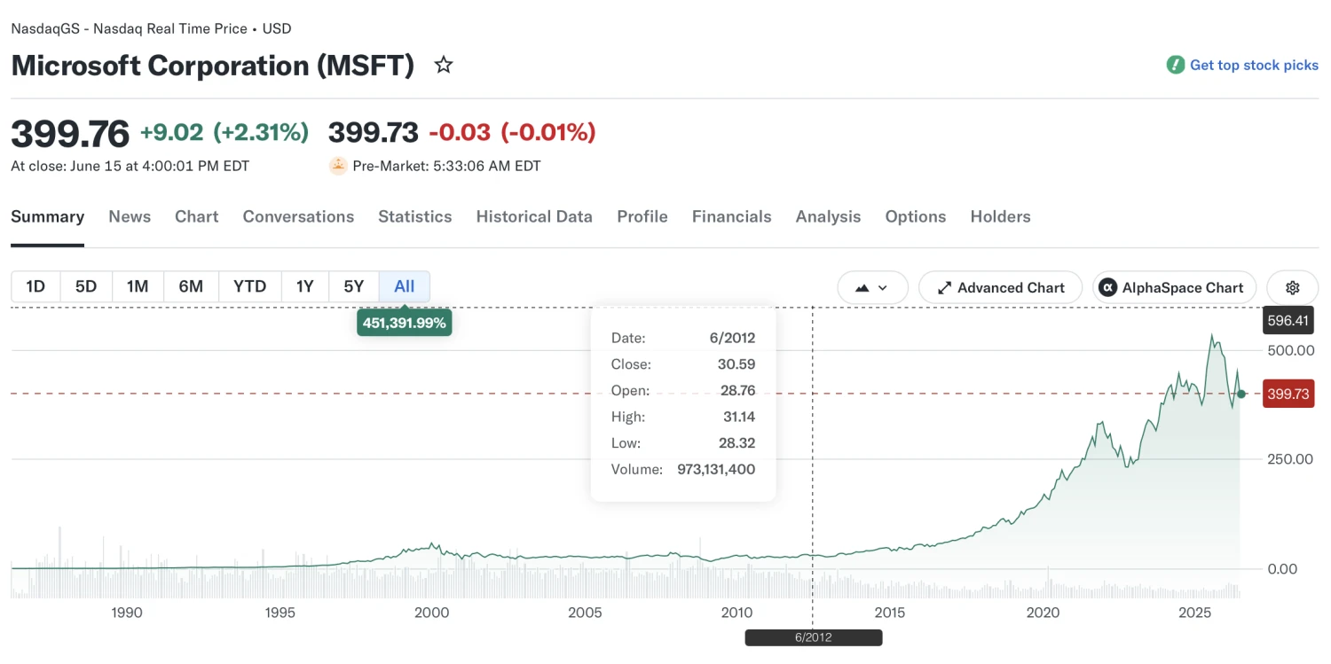This screenshot has height=664, width=1331.
Task: Click the 451,391.99% performance badge
Action: (405, 323)
